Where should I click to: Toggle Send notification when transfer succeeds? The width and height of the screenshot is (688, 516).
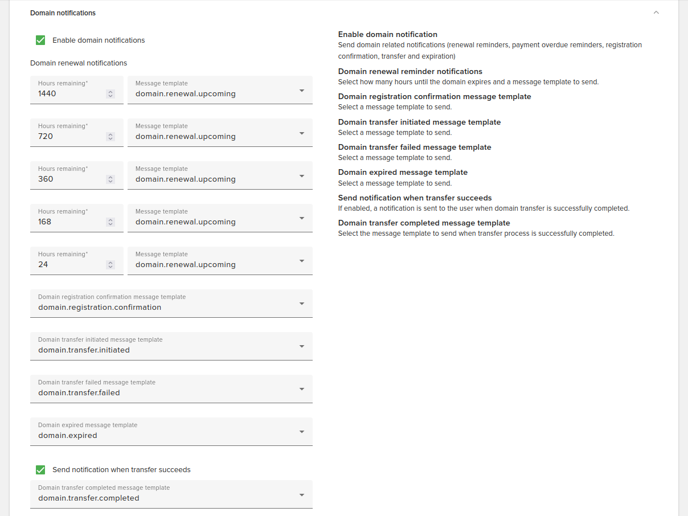[x=40, y=470]
